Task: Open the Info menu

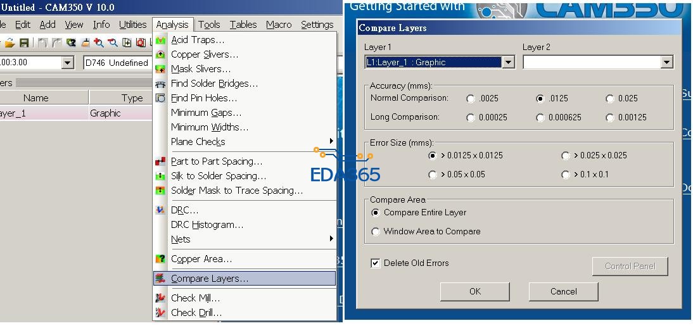Action: [101, 25]
